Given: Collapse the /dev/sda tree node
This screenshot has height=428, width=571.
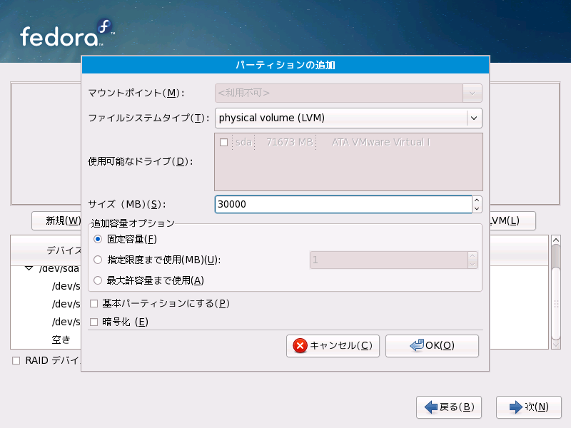Looking at the screenshot, I should coord(29,269).
